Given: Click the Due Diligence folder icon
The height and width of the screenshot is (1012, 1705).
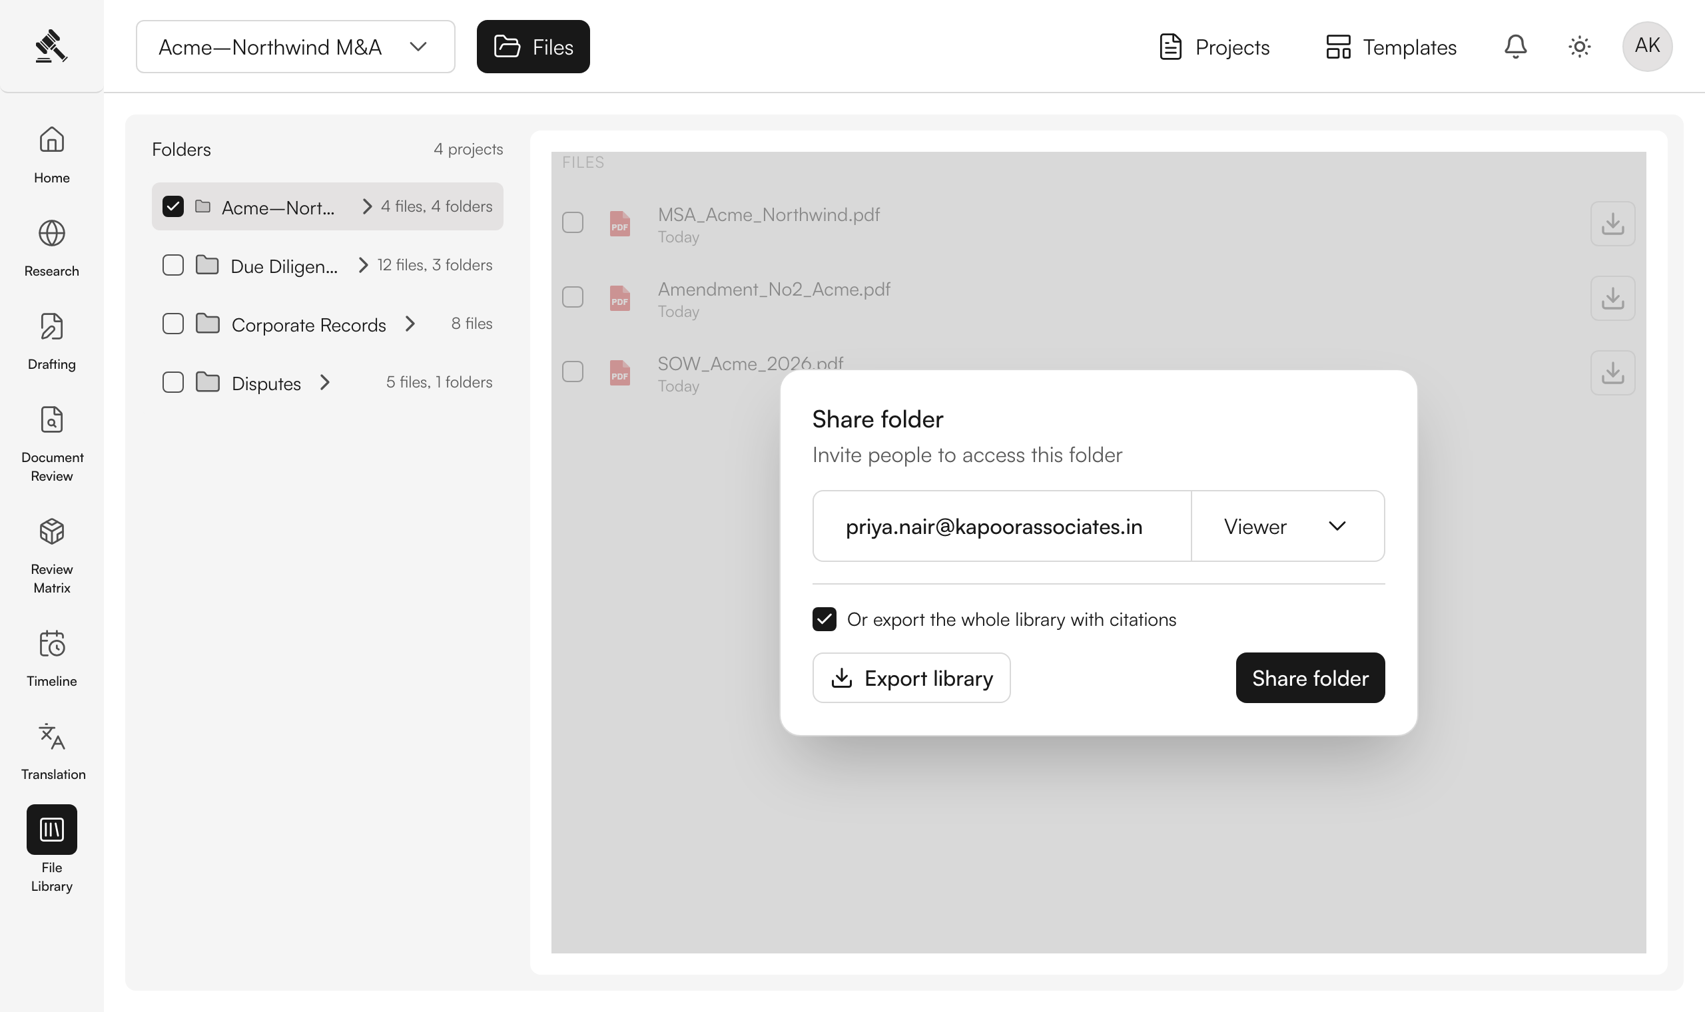Looking at the screenshot, I should [x=207, y=264].
